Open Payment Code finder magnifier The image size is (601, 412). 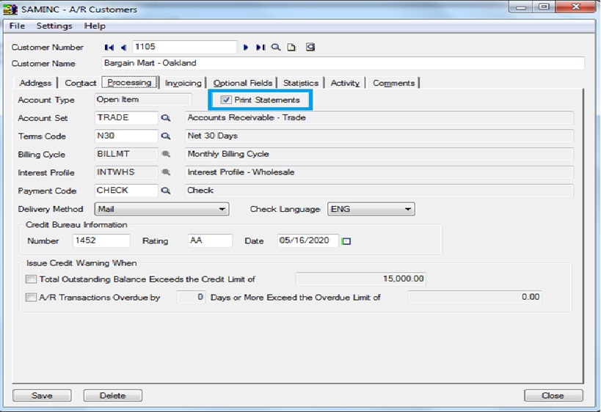click(x=166, y=191)
